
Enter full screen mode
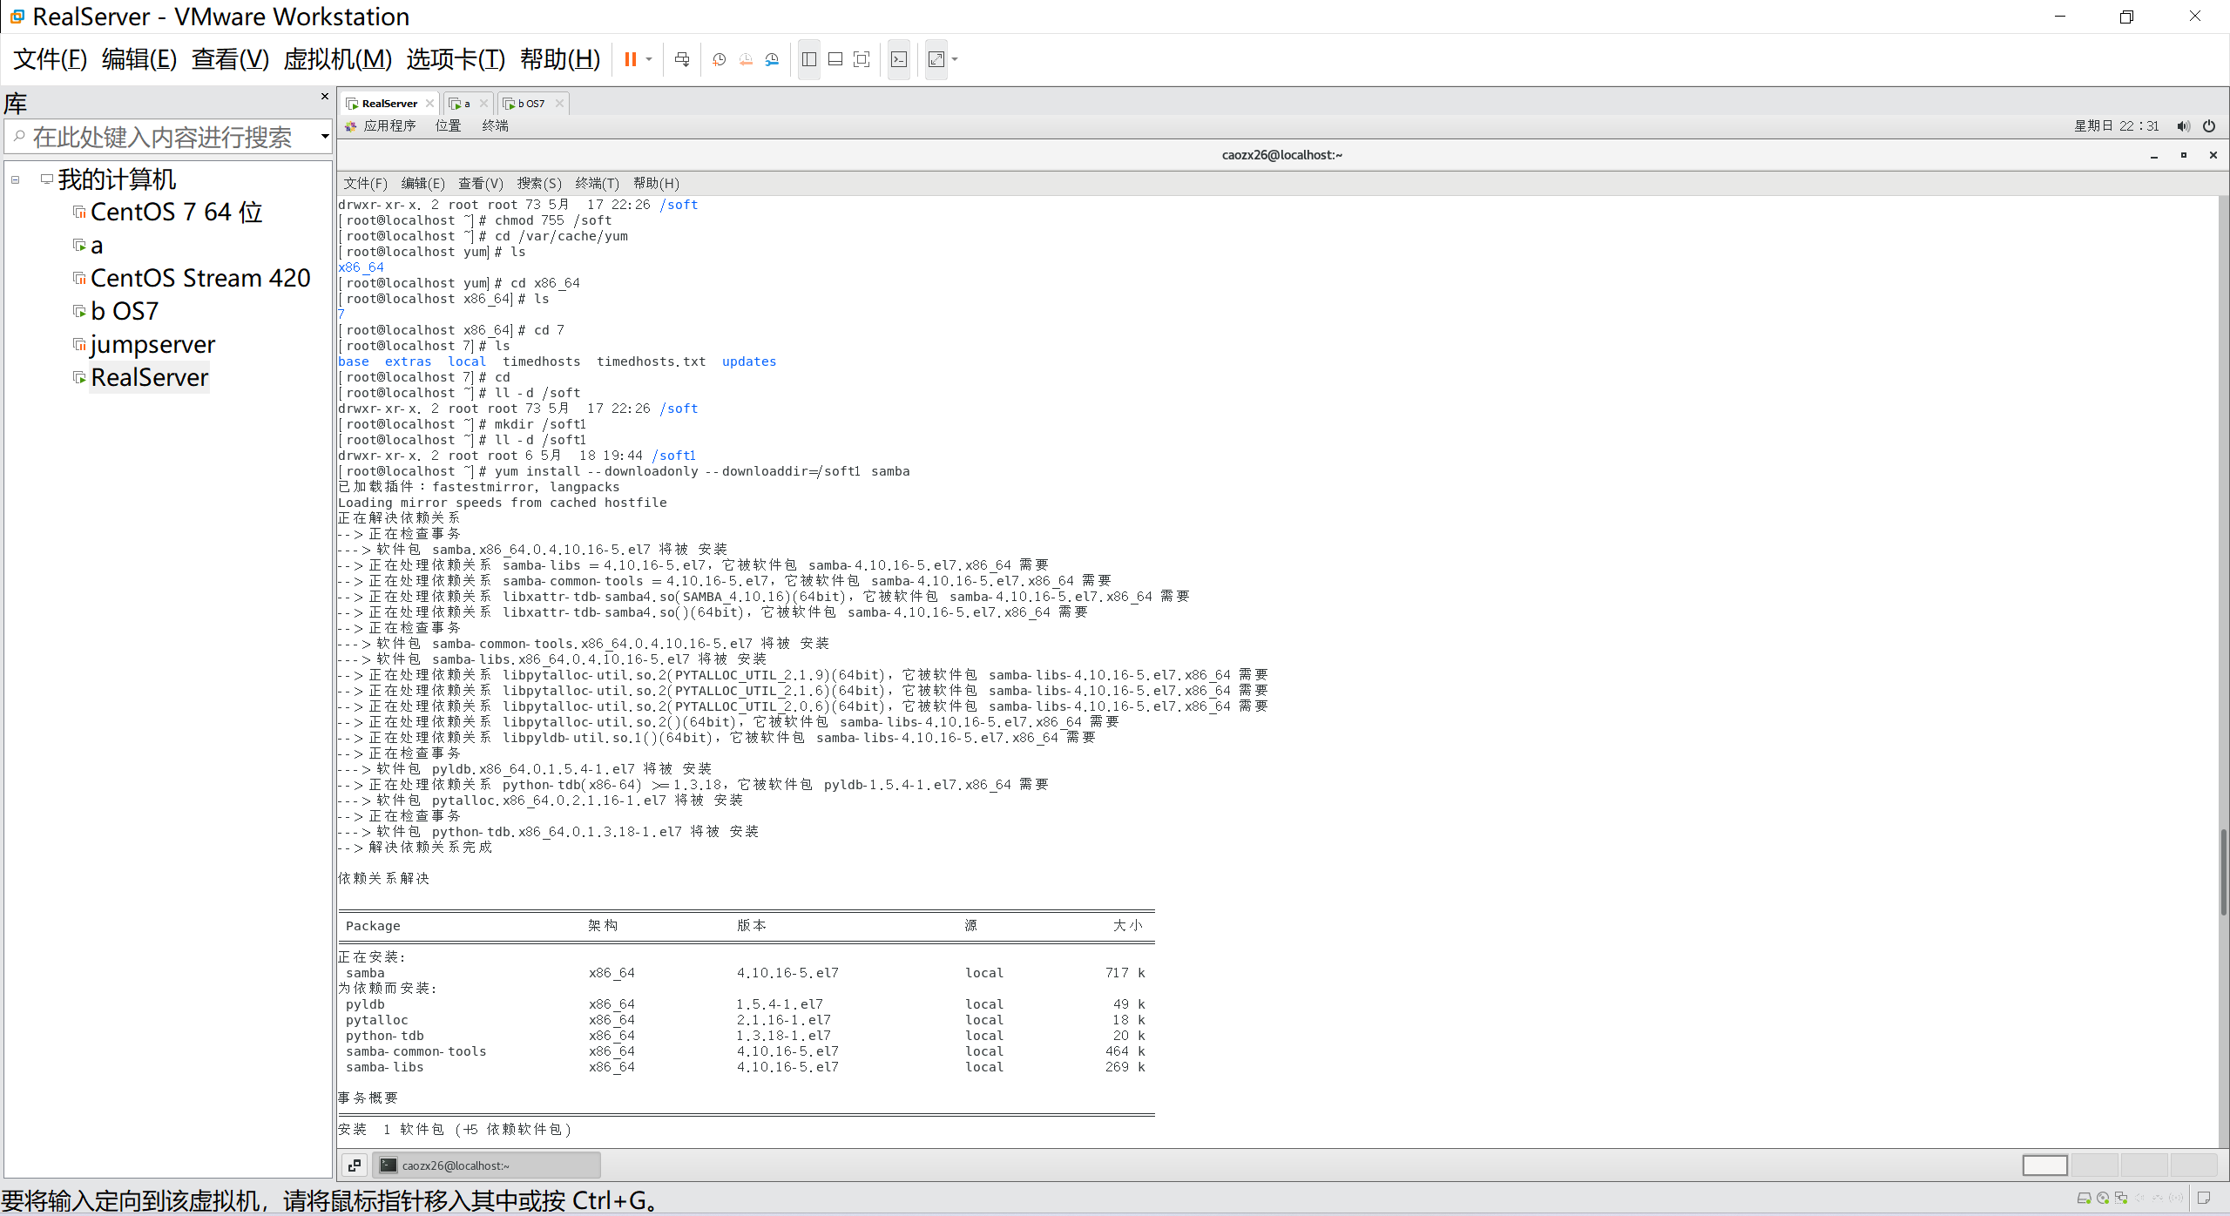862,59
